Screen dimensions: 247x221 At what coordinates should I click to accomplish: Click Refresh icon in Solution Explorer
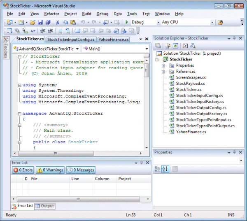[x=175, y=46]
